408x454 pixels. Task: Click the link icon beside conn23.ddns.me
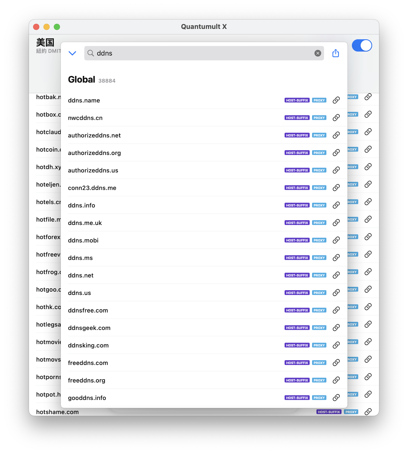(x=336, y=187)
